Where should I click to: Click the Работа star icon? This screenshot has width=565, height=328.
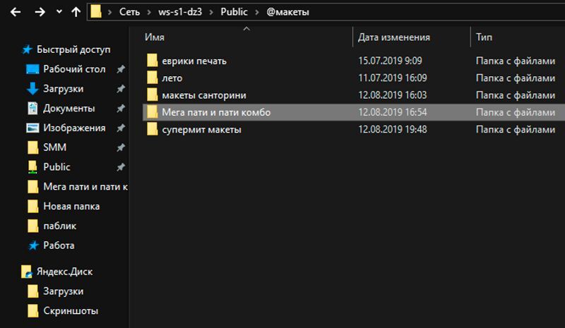click(x=32, y=246)
